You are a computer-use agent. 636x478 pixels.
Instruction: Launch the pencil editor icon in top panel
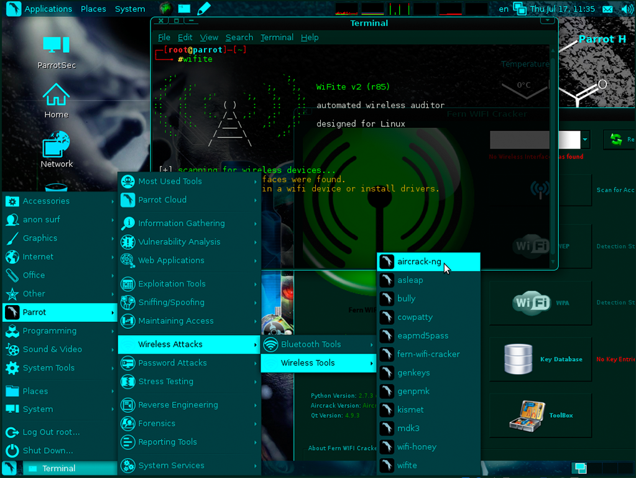click(x=204, y=9)
